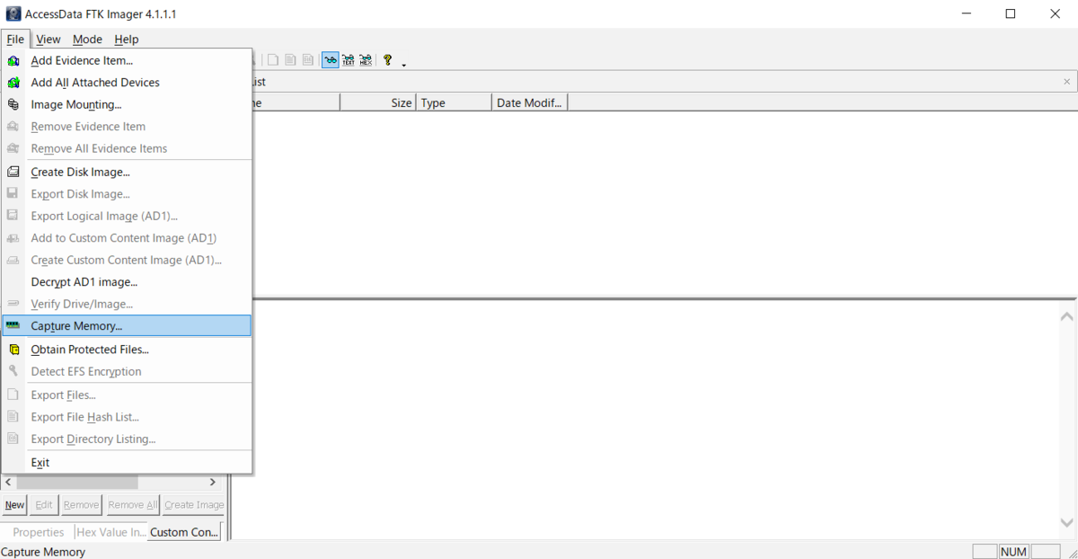Screen dimensions: 1078x559
Task: Open the Mode menu
Action: [87, 39]
